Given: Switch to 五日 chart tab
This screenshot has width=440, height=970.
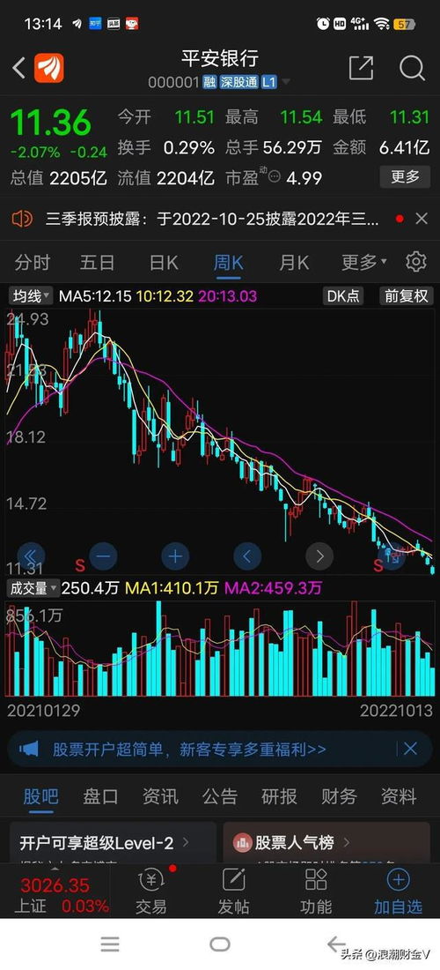Looking at the screenshot, I should [97, 262].
